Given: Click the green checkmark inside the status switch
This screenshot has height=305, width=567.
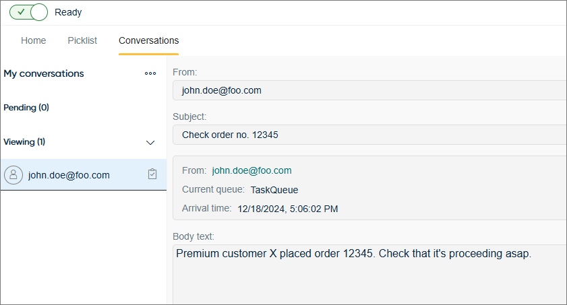Looking at the screenshot, I should (x=21, y=12).
